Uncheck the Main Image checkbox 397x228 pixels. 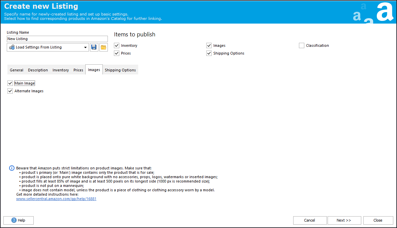[10, 83]
